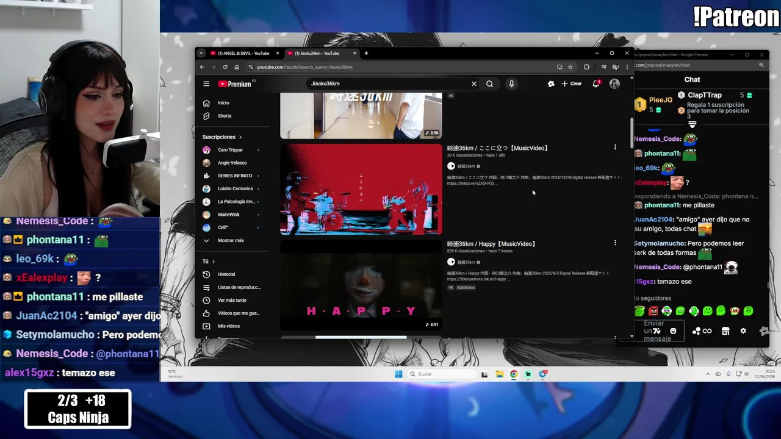Viewport: 781px width, 439px height.
Task: Open Shorts in the sidebar
Action: click(x=224, y=116)
